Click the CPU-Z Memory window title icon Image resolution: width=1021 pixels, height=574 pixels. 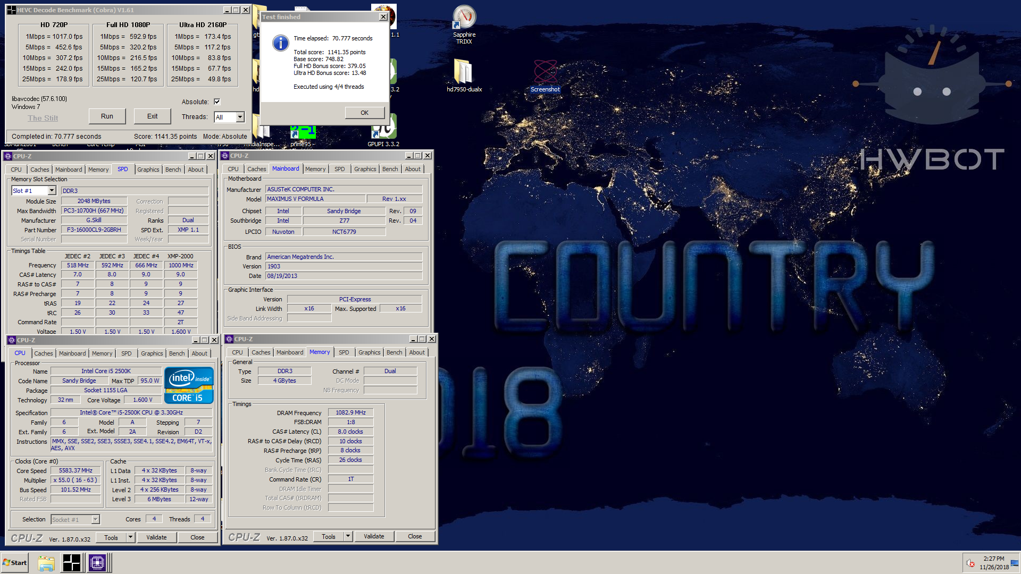click(x=229, y=339)
